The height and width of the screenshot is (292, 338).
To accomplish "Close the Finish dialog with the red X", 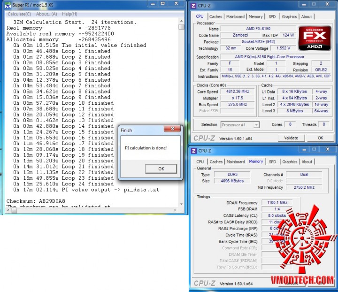I will point(172,129).
